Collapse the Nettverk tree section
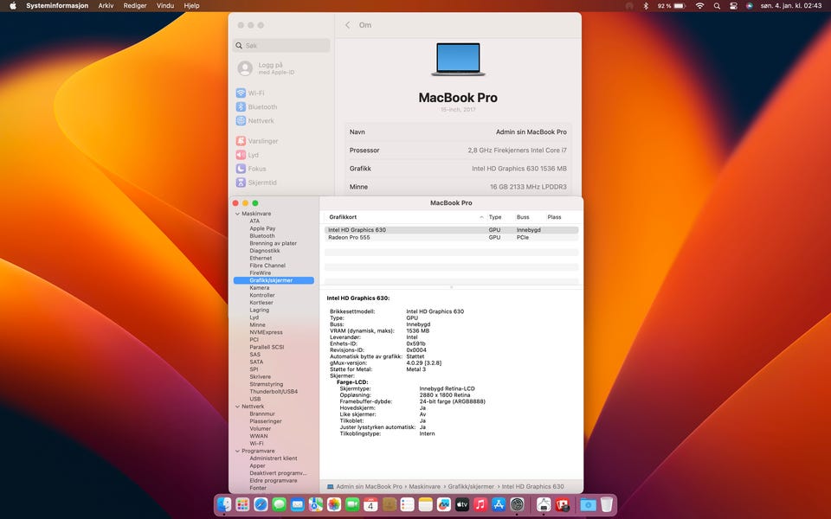The image size is (831, 519). (x=237, y=407)
